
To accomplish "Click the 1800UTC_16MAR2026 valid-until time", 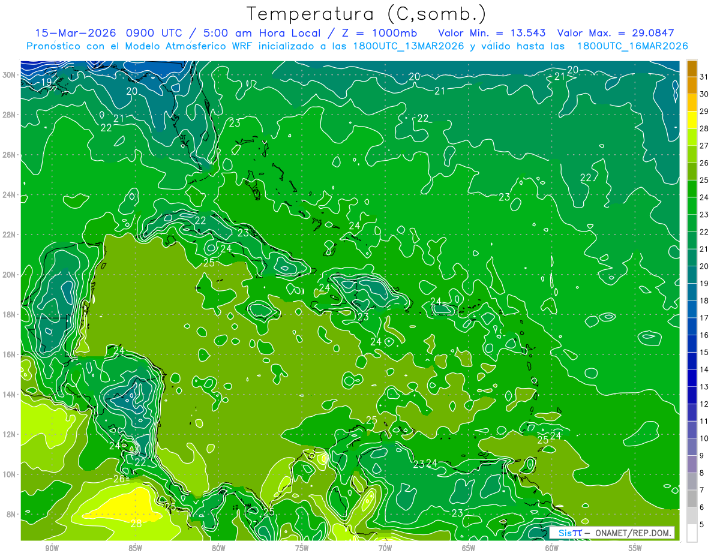I will pos(632,46).
